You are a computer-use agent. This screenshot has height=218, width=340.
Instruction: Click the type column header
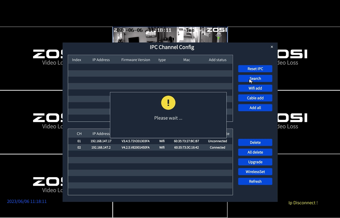tap(162, 60)
